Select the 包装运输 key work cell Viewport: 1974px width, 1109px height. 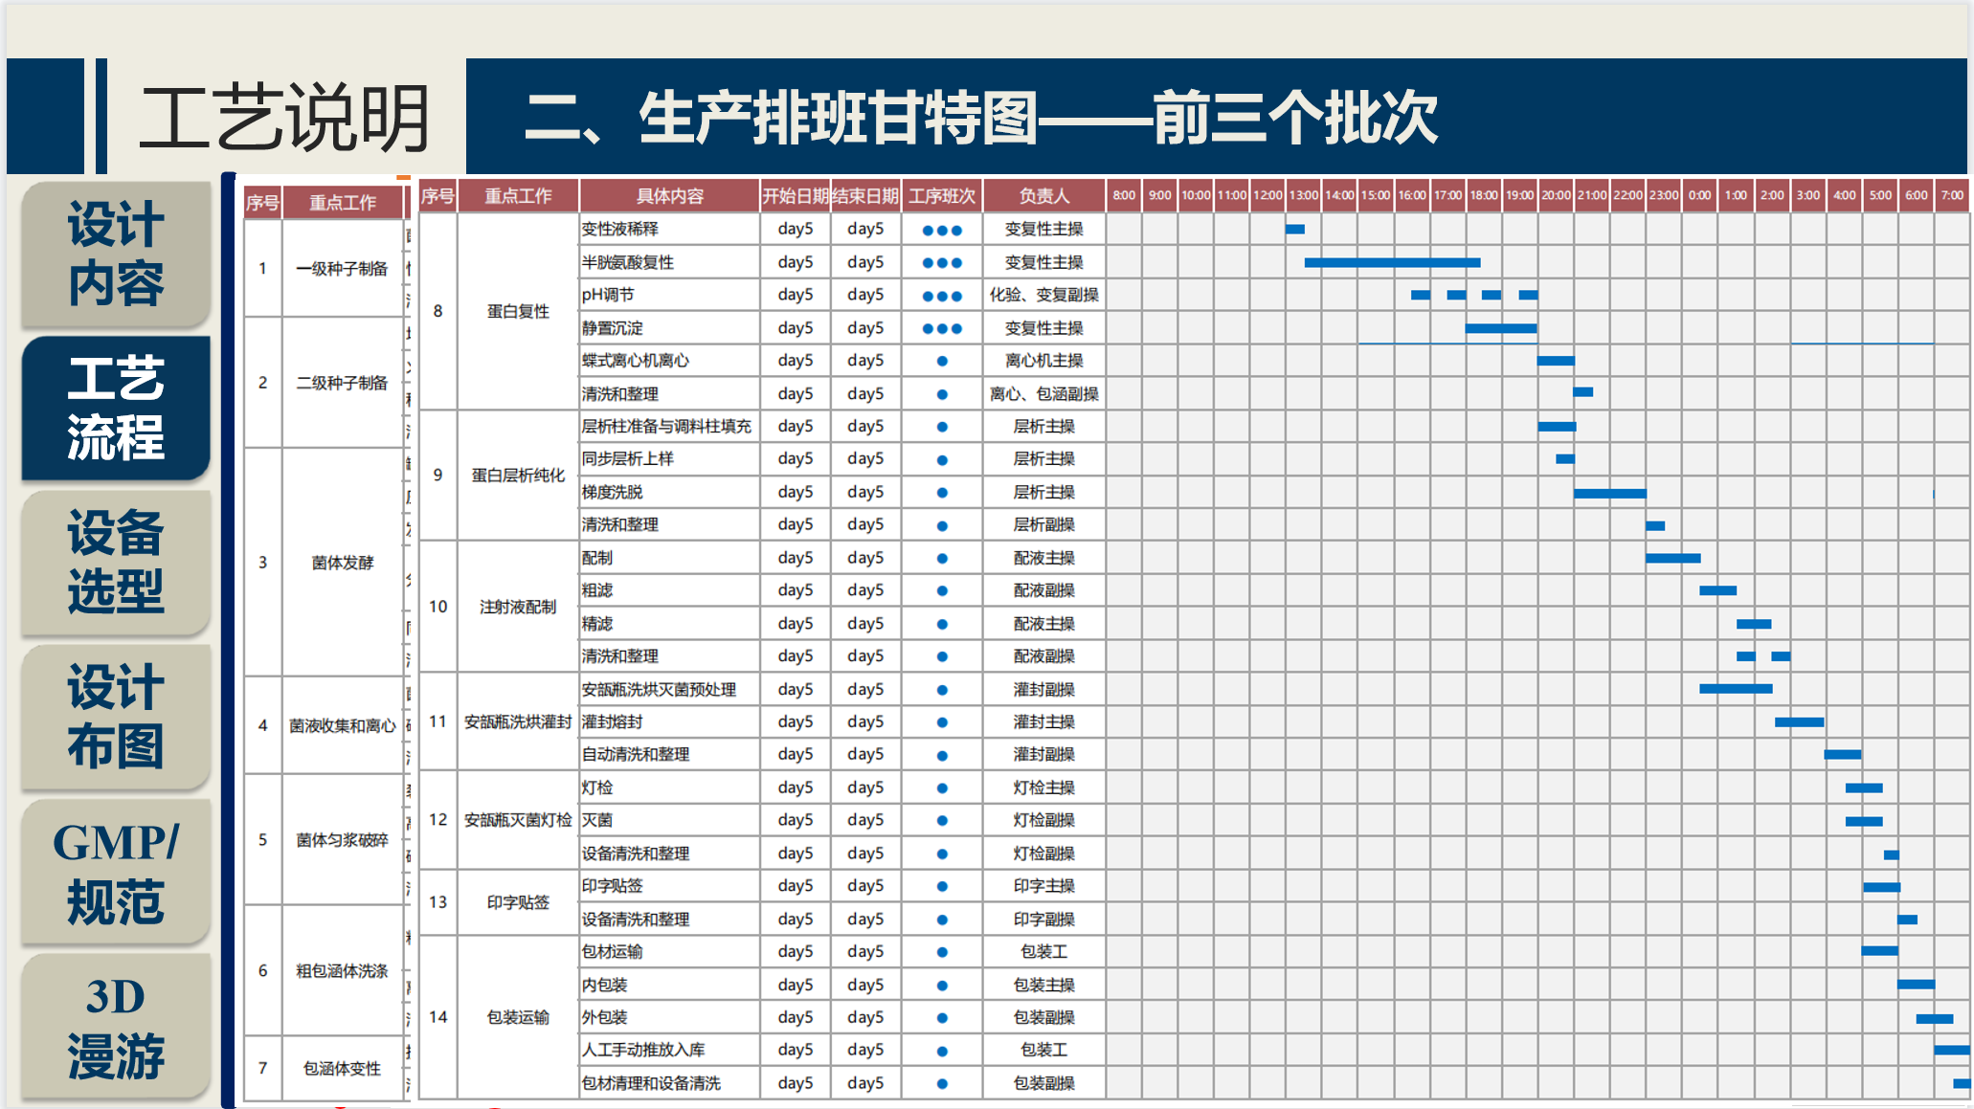[x=518, y=1017]
